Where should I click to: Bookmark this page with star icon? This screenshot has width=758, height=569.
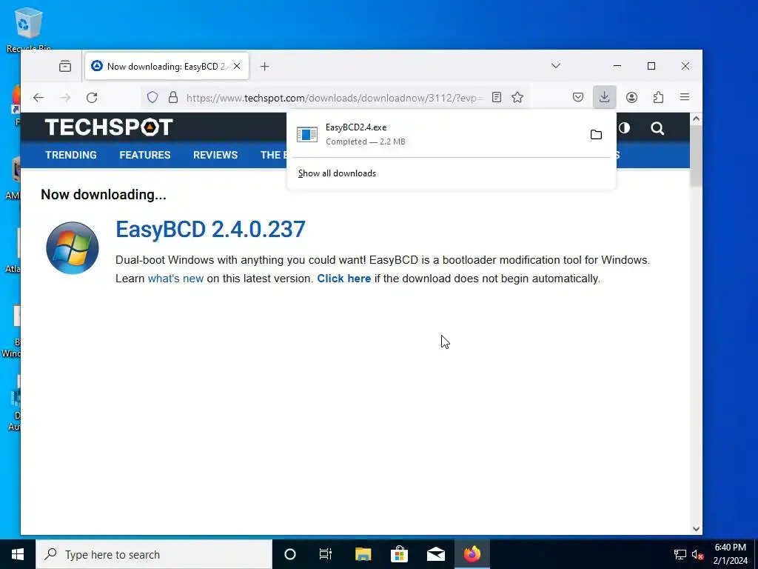coord(517,97)
